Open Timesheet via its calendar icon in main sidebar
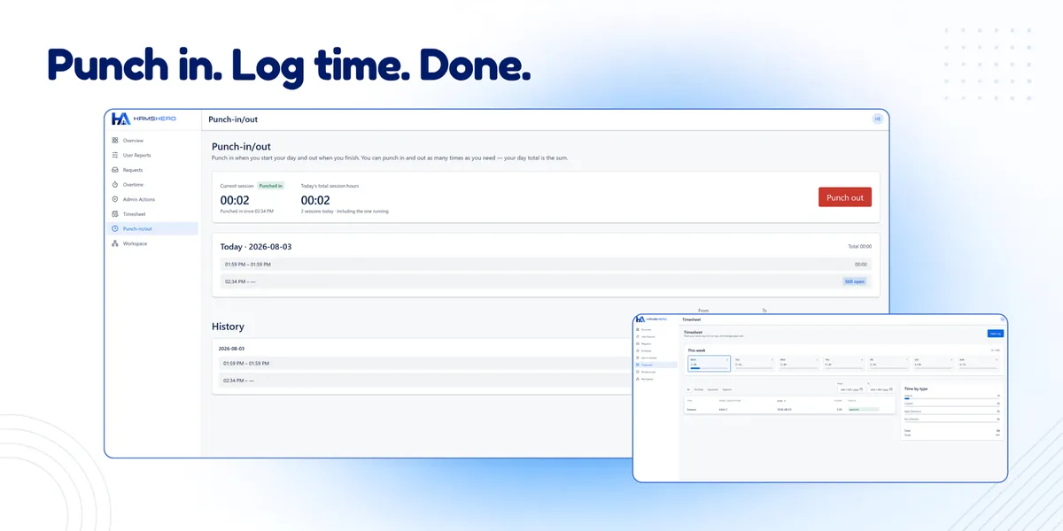Viewport: 1063px width, 531px height. pyautogui.click(x=115, y=214)
